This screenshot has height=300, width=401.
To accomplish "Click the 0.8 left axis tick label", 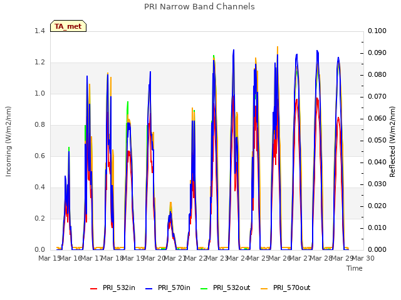I will pos(39,125).
